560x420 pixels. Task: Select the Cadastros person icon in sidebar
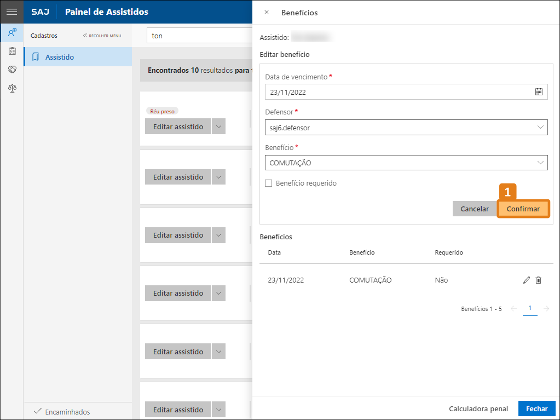click(x=12, y=33)
